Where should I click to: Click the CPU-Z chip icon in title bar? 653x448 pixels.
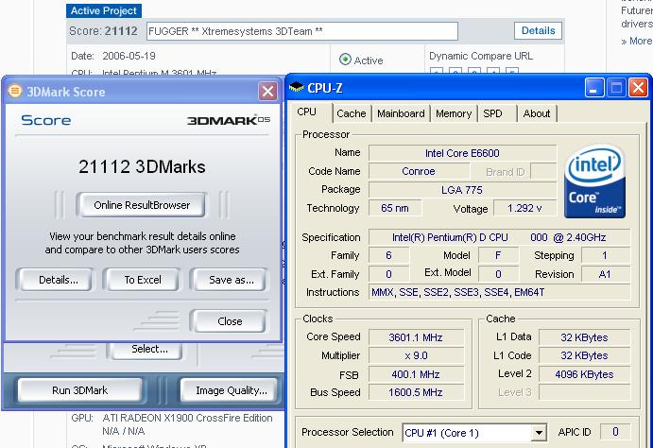(x=296, y=89)
